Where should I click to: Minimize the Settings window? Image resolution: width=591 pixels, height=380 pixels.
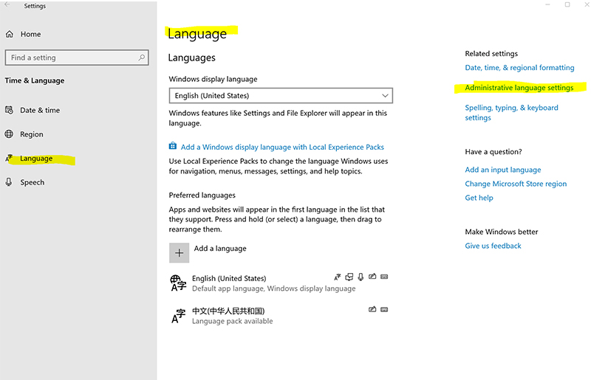click(x=547, y=4)
